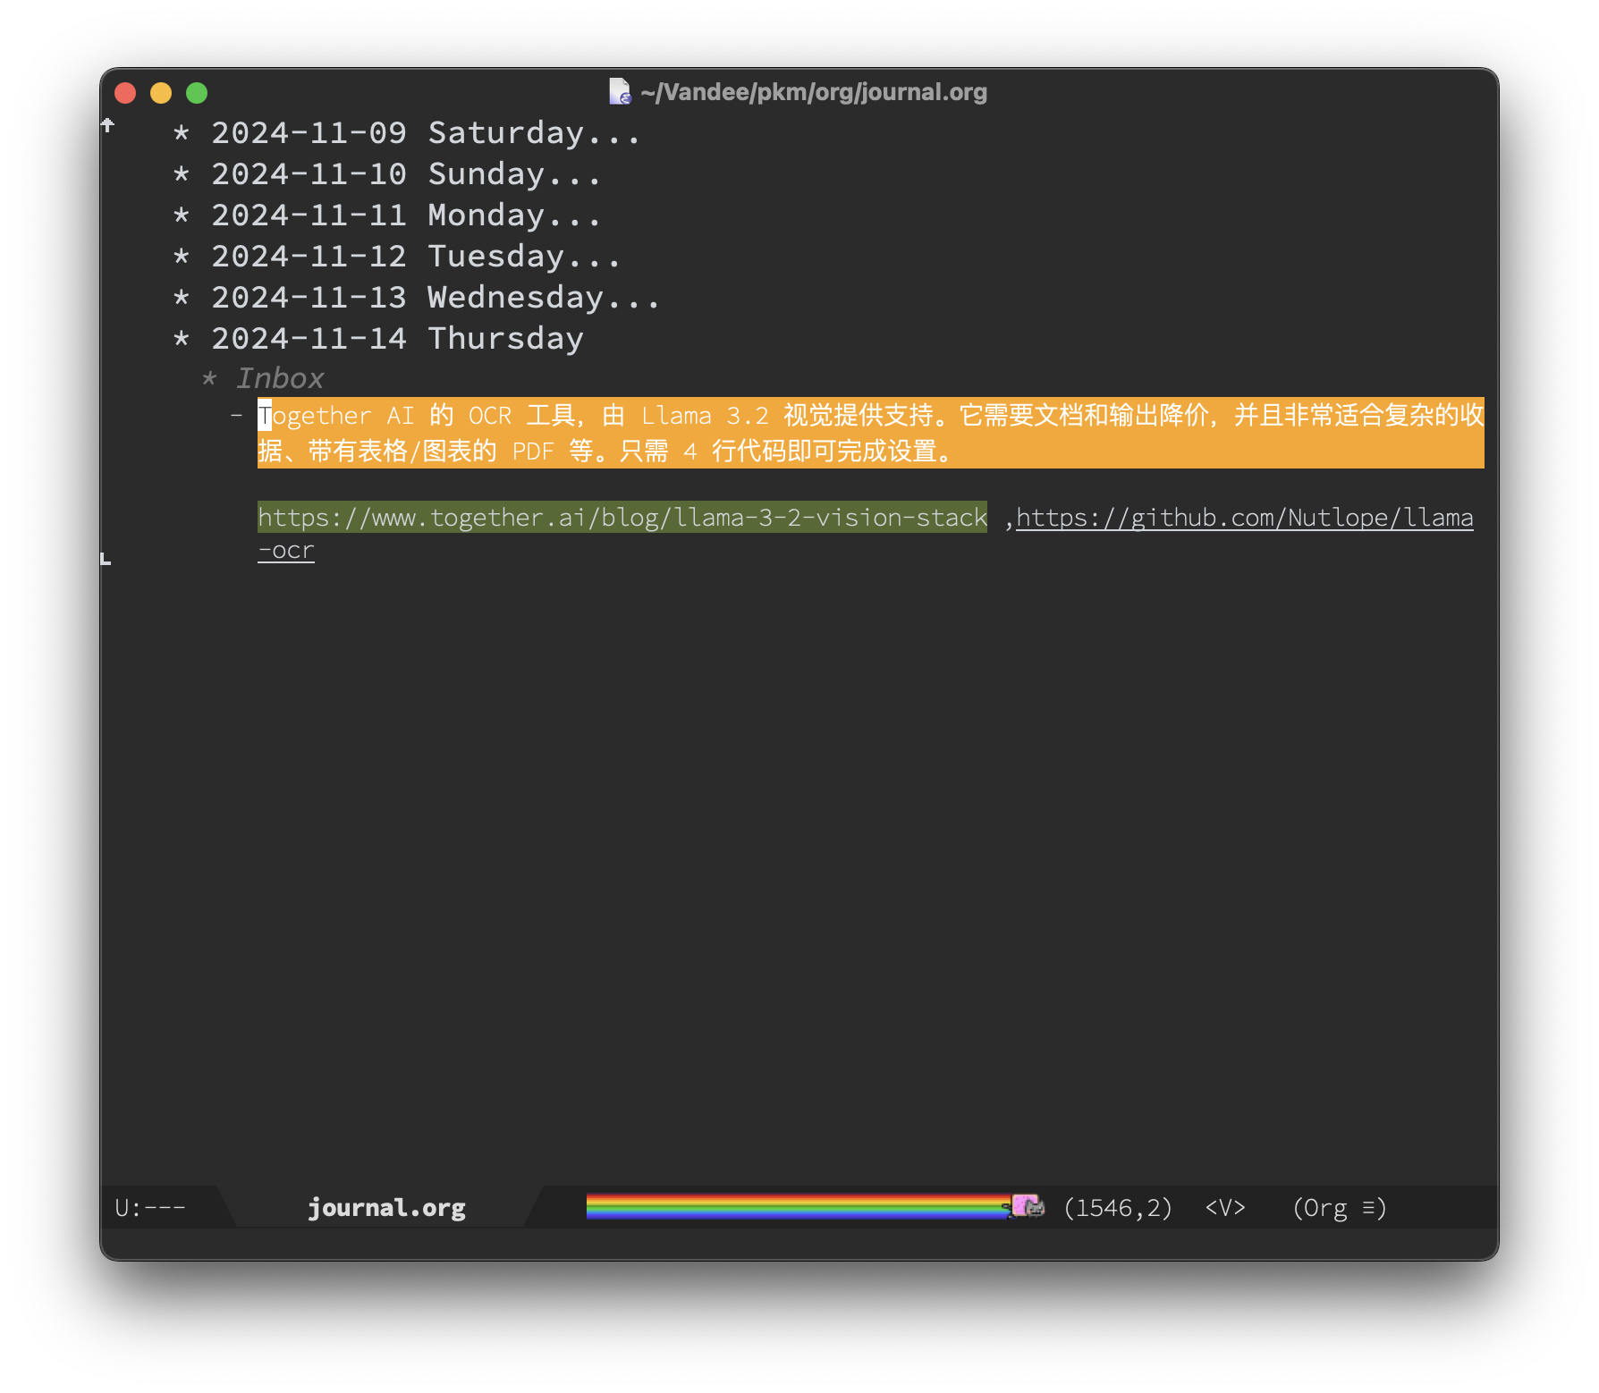This screenshot has height=1393, width=1599.
Task: Click the rainbow progress bar in mode line
Action: coord(796,1206)
